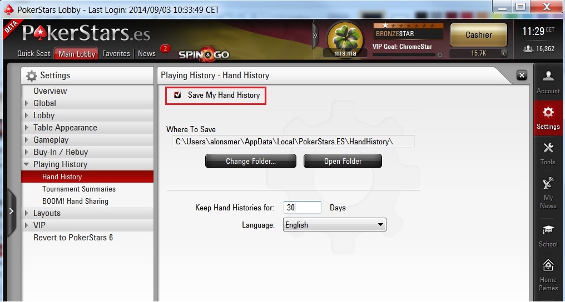Click the mrs.ma username label

point(345,53)
